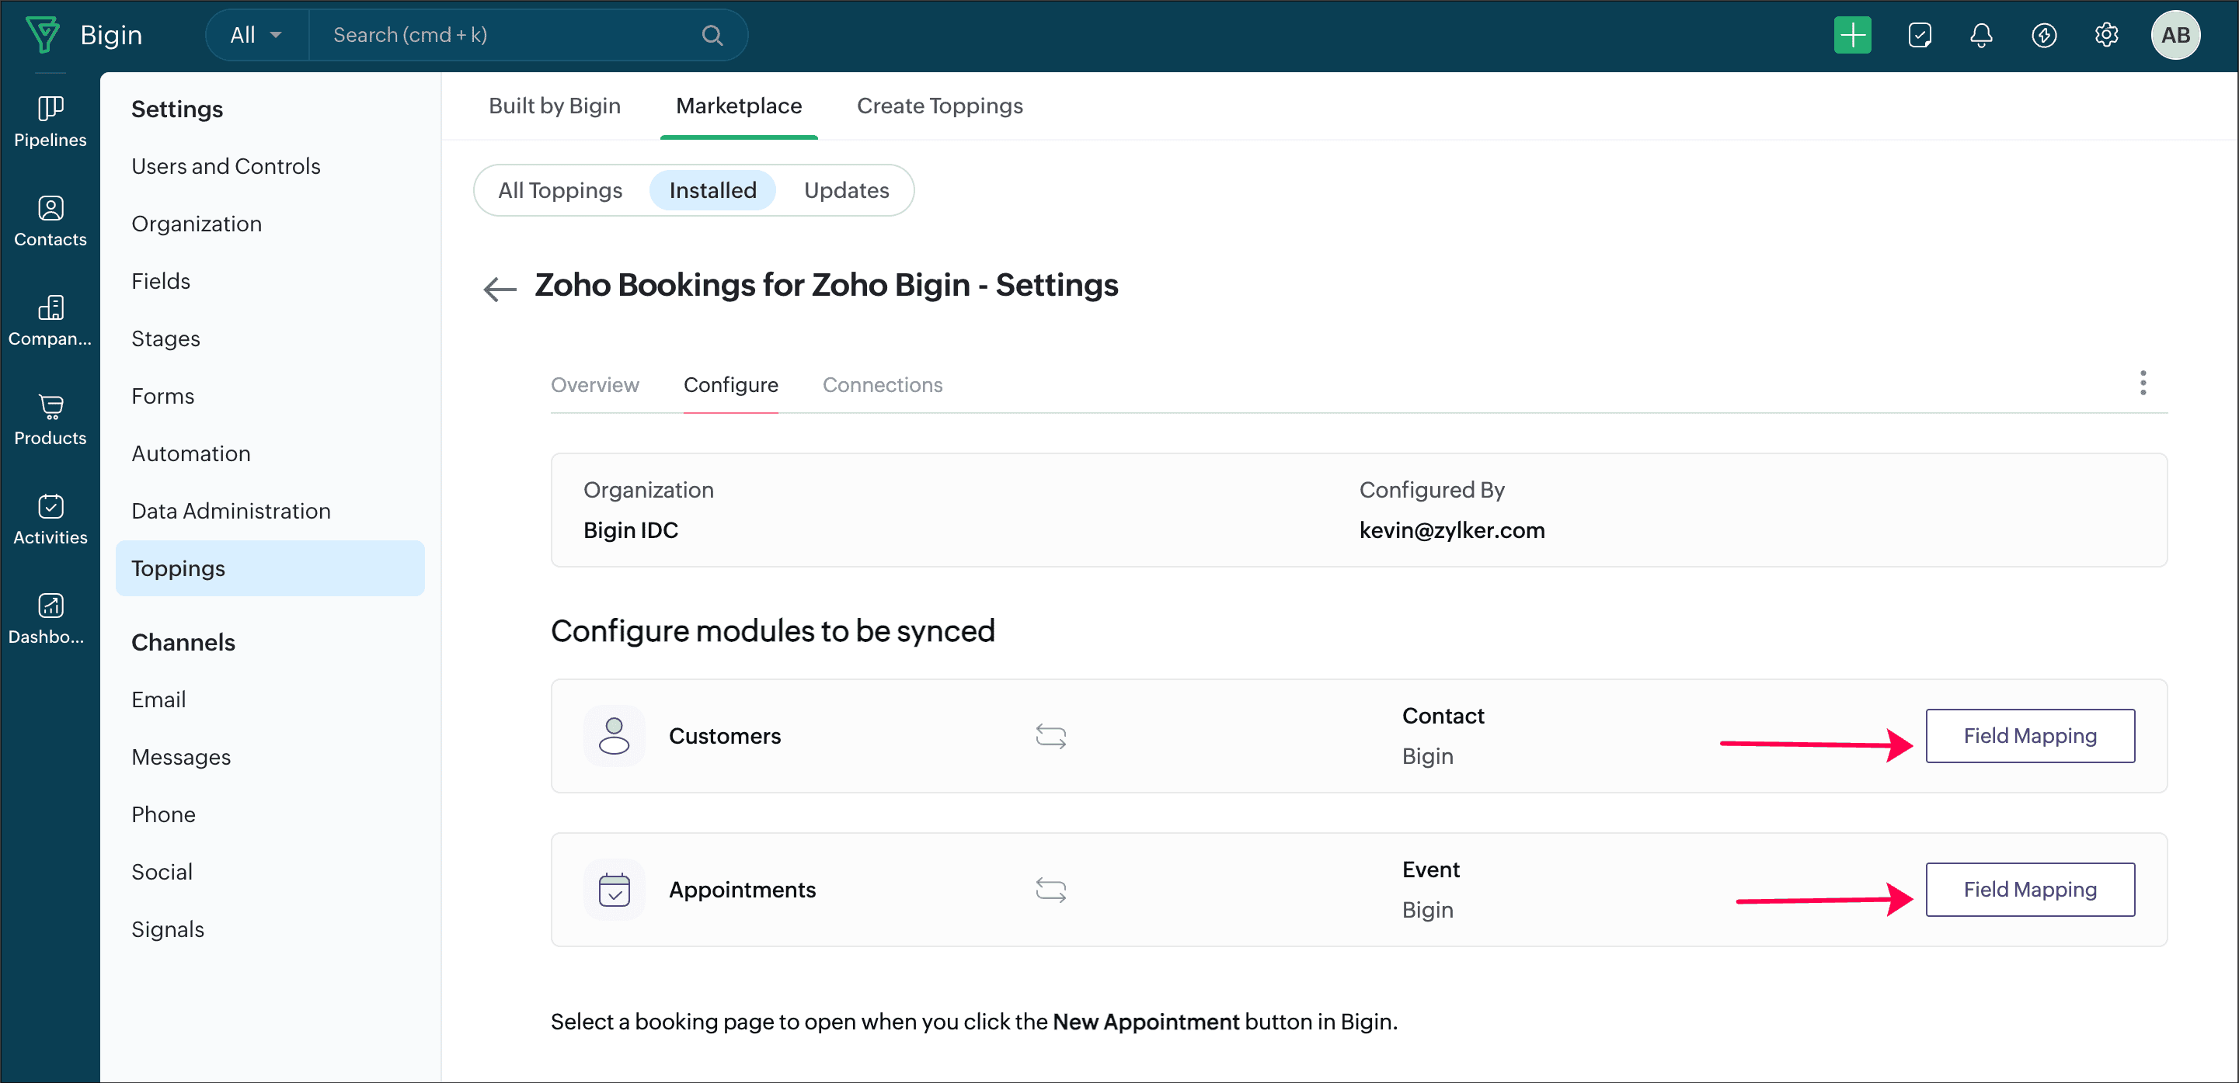Select the All Toppings filter pill

(559, 190)
